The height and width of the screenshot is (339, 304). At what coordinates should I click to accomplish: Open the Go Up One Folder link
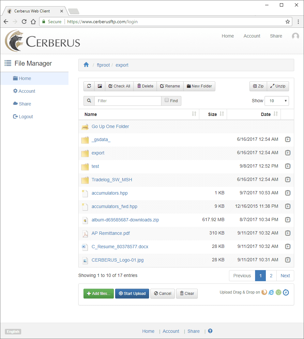coord(110,126)
